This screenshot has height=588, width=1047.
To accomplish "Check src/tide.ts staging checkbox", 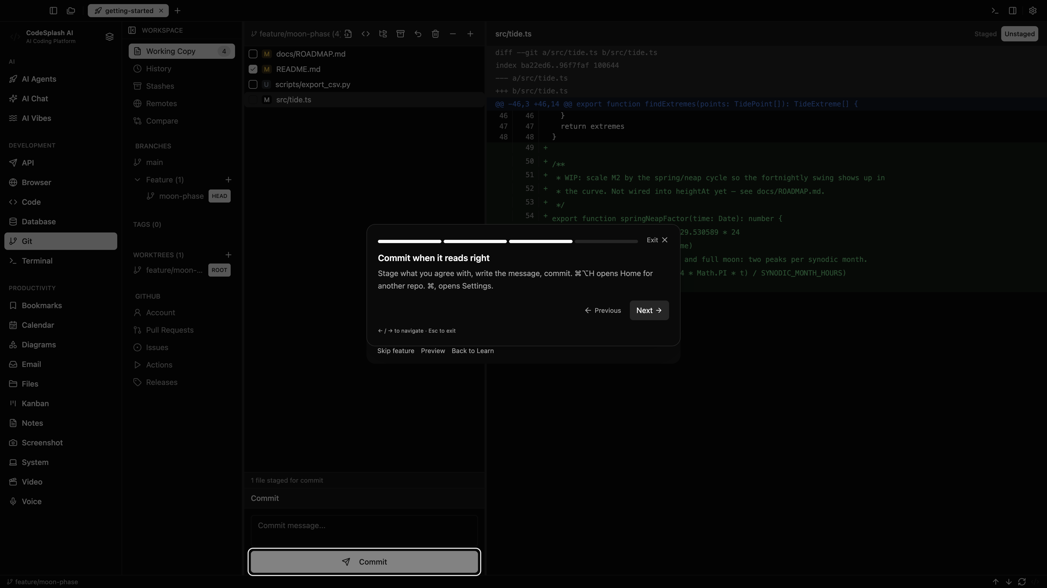I will pos(253,100).
